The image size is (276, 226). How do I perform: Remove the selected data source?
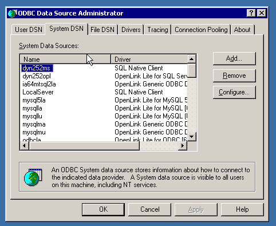pyautogui.click(x=234, y=76)
